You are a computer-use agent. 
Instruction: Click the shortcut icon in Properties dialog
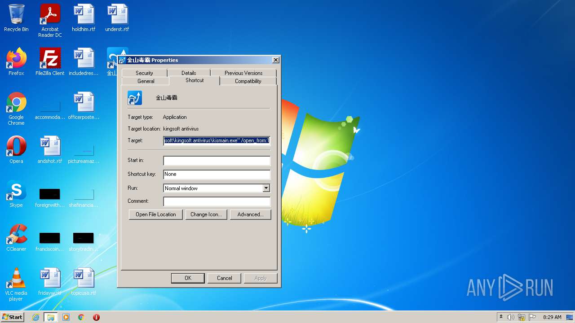[x=135, y=97]
